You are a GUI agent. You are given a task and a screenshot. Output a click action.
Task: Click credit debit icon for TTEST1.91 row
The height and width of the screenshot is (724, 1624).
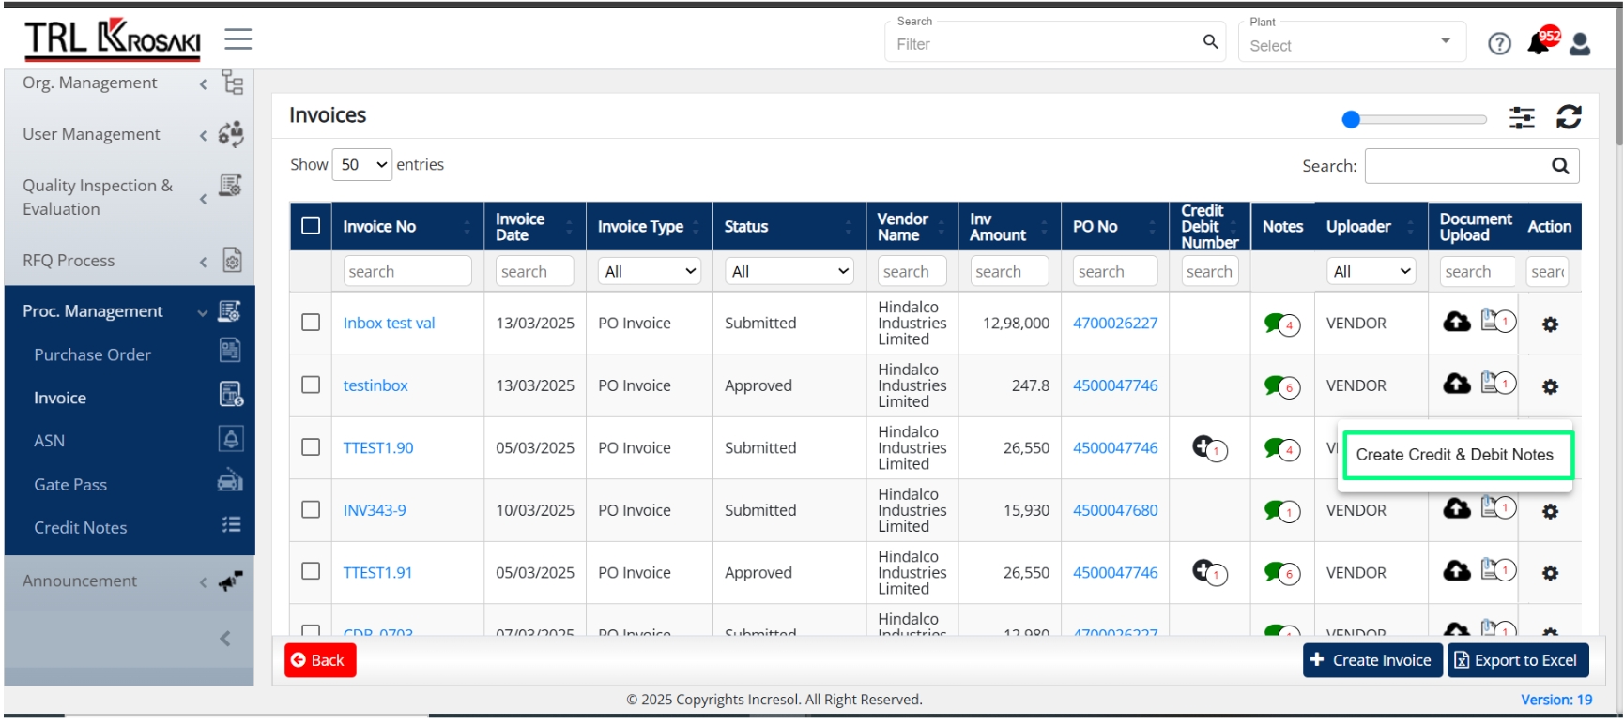pyautogui.click(x=1209, y=571)
